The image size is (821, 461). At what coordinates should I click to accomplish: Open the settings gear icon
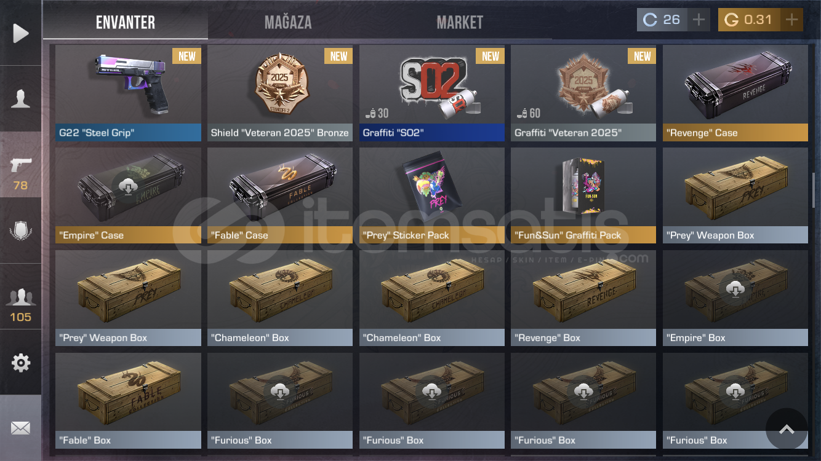coord(20,363)
